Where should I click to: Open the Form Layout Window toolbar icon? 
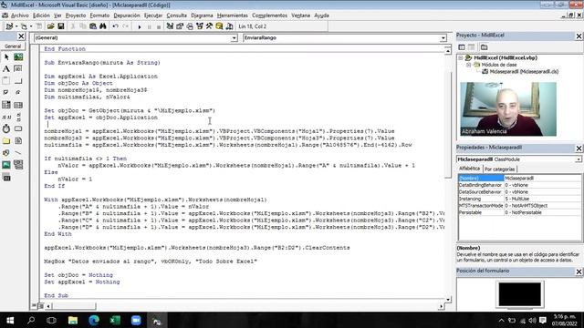pyautogui.click(x=190, y=26)
